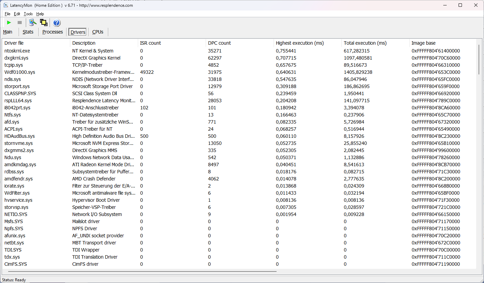484x283 pixels.
Task: Select the CimFS.SYS driver row
Action: tap(240, 264)
